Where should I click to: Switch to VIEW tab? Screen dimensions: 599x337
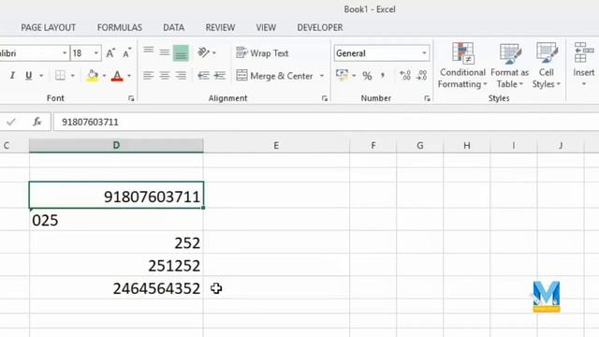[x=266, y=27]
